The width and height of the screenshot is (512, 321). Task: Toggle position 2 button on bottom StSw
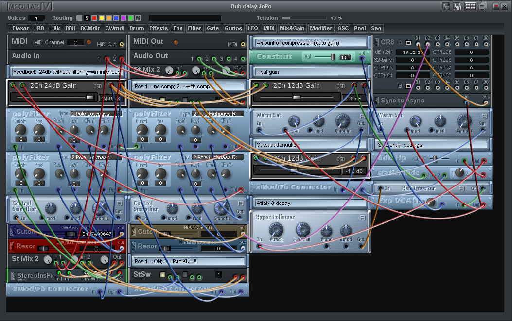click(185, 275)
